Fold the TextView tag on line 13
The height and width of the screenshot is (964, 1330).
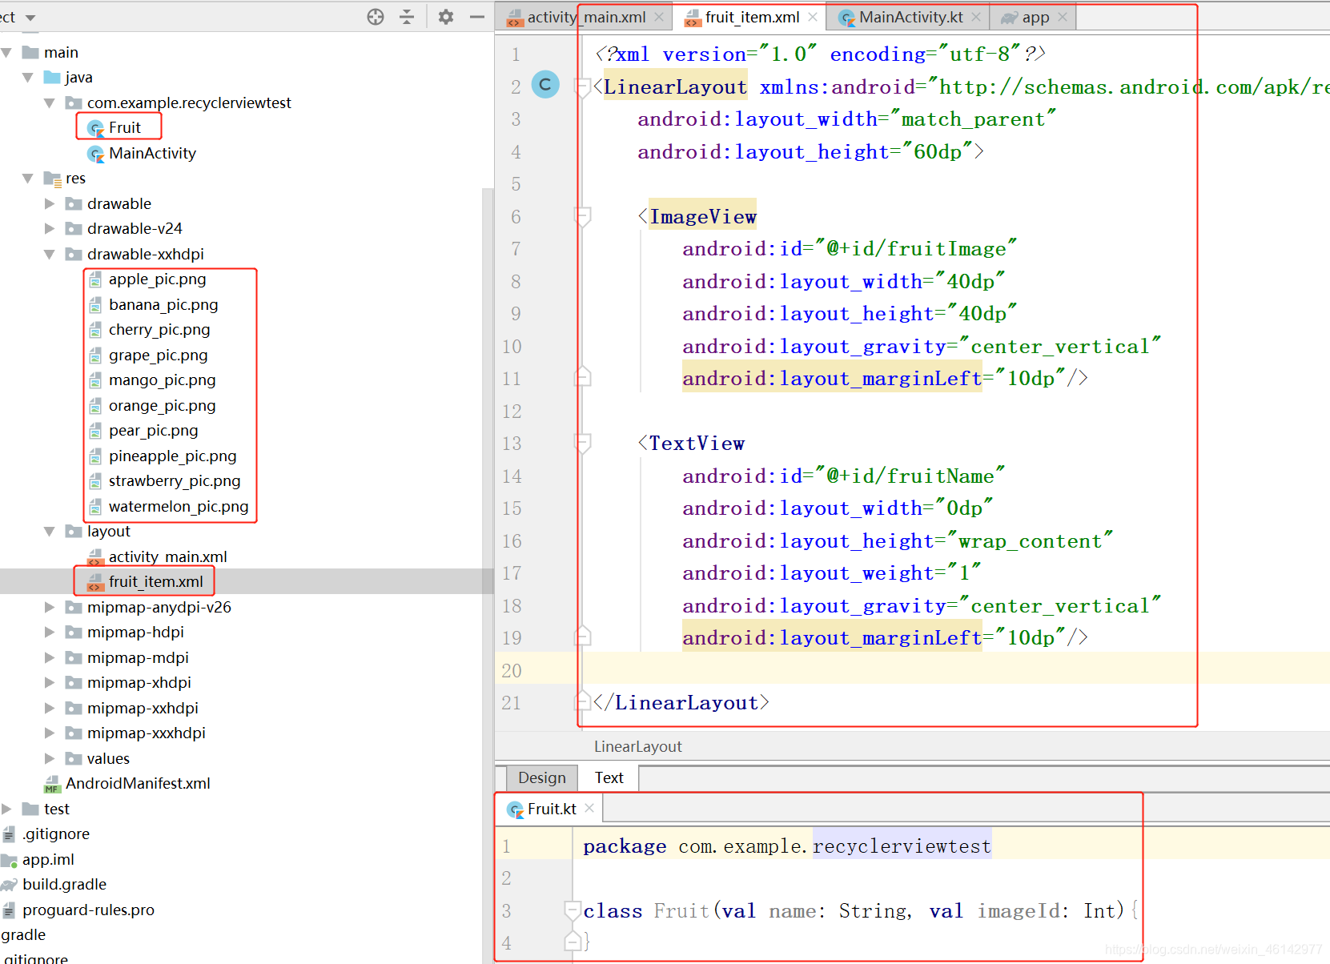[583, 443]
